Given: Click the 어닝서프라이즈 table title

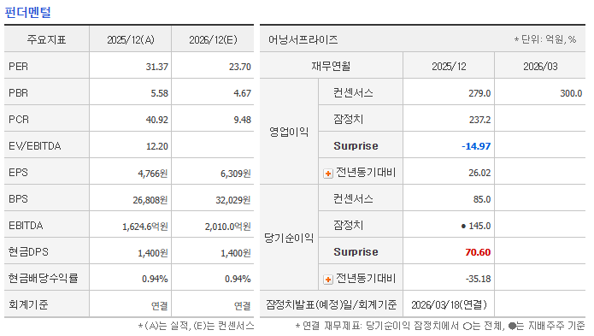Looking at the screenshot, I should (303, 40).
